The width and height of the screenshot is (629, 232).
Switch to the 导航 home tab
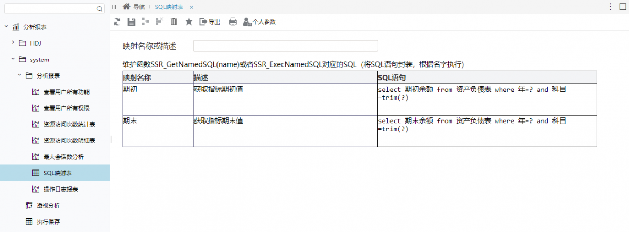click(x=134, y=7)
